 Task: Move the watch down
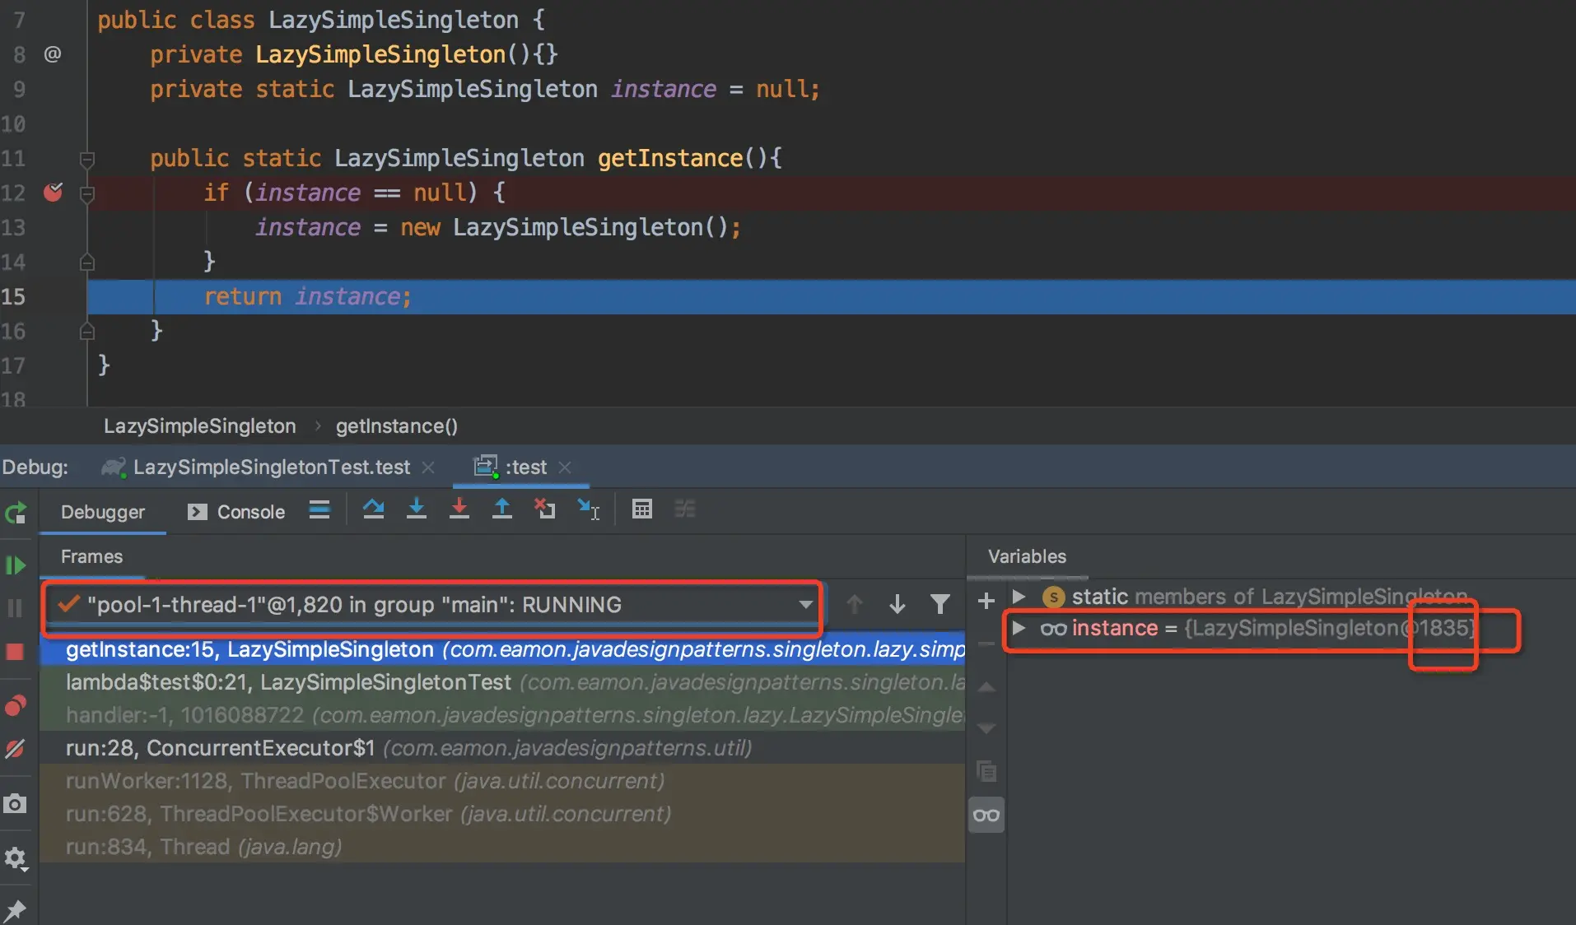point(986,729)
